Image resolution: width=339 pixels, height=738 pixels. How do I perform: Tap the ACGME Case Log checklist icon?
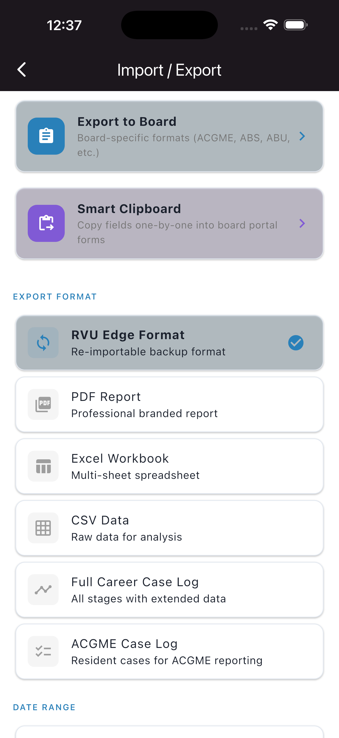(x=43, y=651)
